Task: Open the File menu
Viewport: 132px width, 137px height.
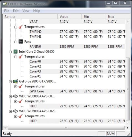Action: (7, 11)
